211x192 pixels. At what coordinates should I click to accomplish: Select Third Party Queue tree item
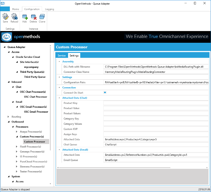[x=35, y=77]
